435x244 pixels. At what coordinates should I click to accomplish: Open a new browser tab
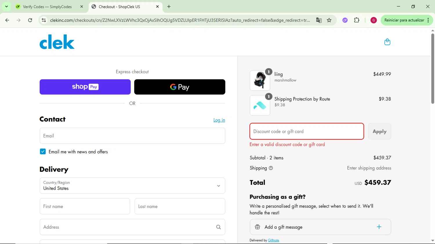click(169, 6)
